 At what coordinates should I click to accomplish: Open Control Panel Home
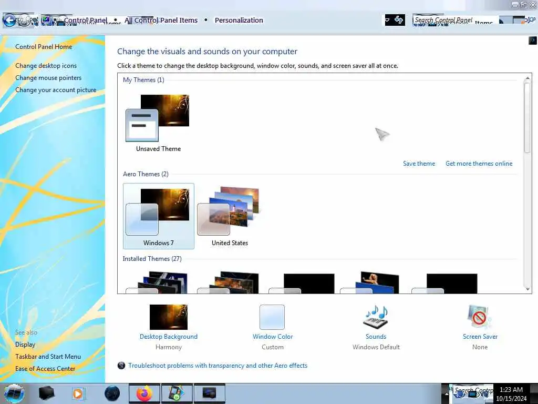coord(44,47)
